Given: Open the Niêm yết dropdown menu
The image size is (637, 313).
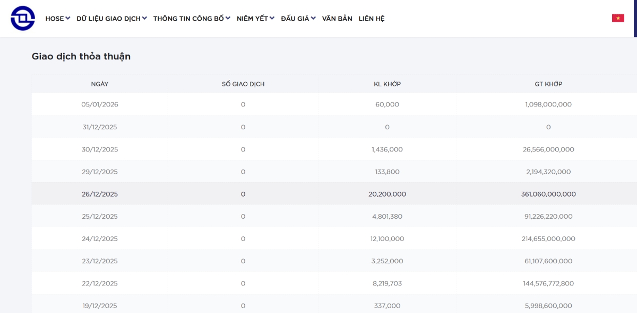Looking at the screenshot, I should click(255, 19).
